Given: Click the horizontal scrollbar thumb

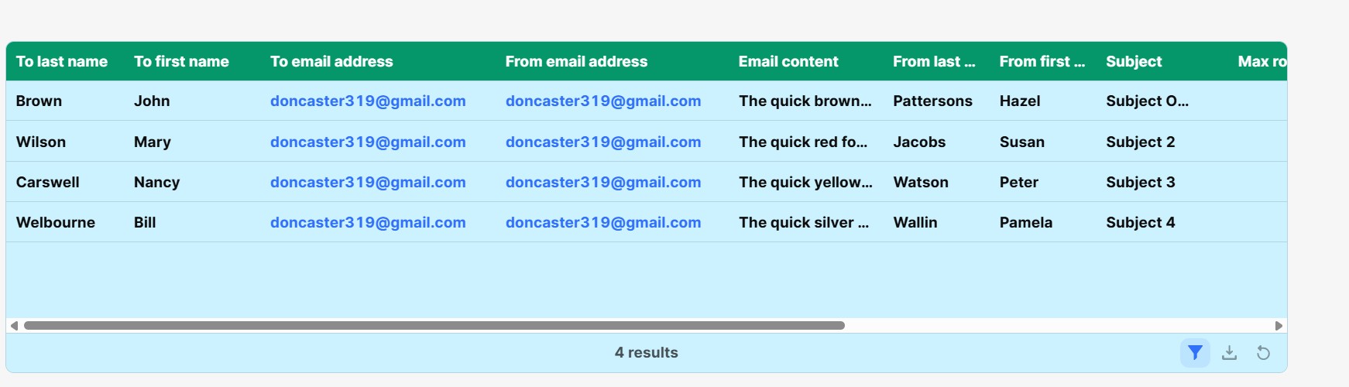Looking at the screenshot, I should 434,326.
